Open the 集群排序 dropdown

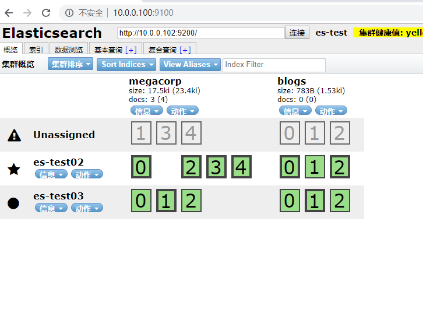[70, 64]
